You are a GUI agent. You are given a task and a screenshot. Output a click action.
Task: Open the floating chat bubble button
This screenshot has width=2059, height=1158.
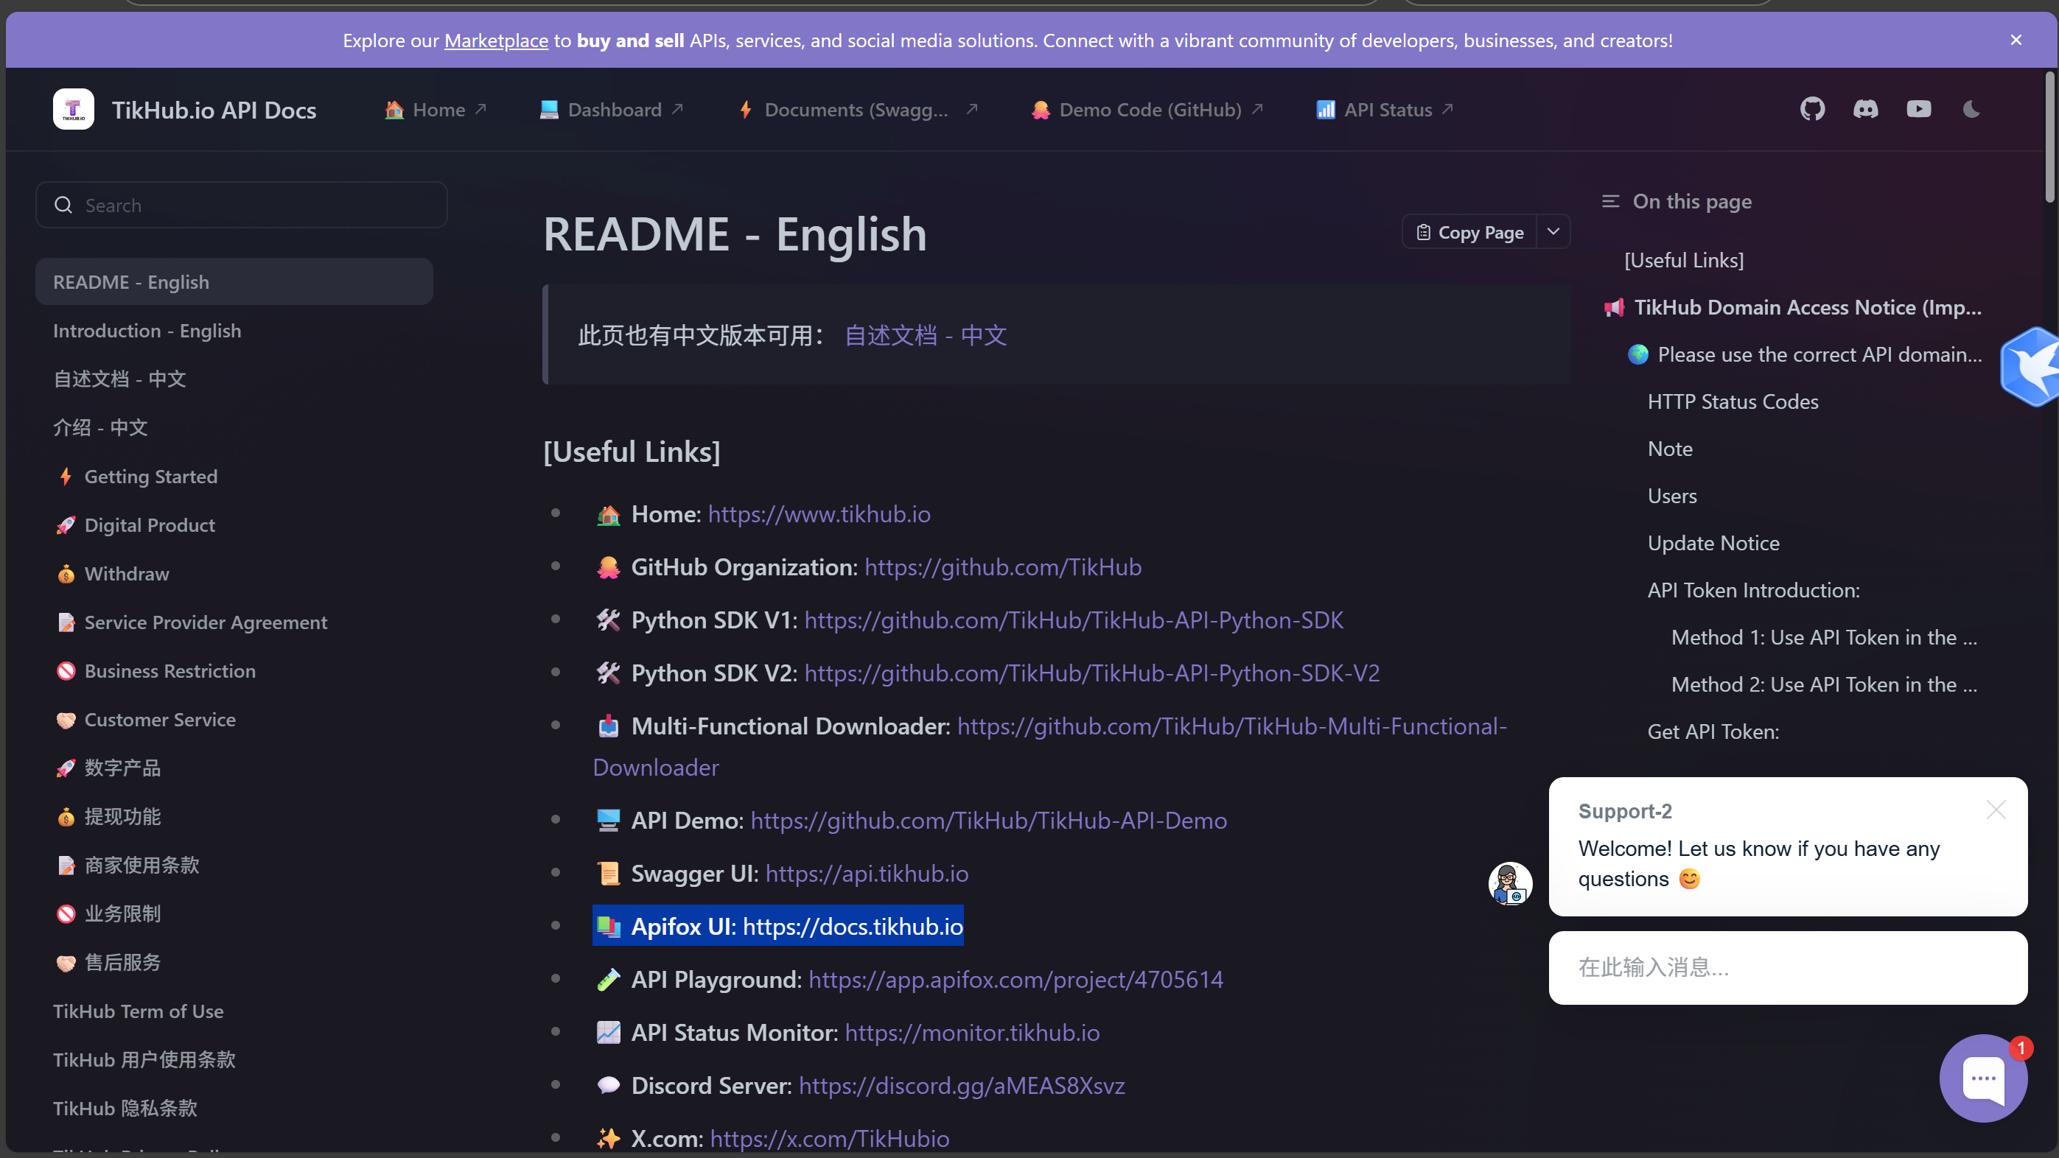click(1983, 1078)
